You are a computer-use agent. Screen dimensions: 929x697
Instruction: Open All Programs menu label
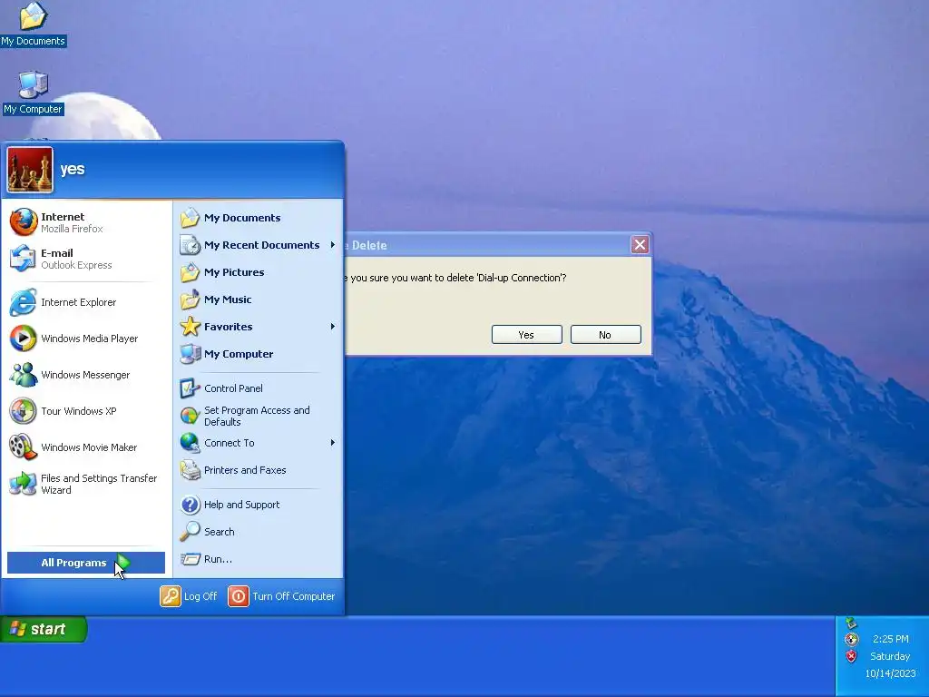point(73,563)
